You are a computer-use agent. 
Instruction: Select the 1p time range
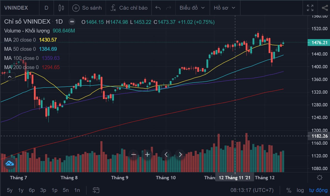pos(54,190)
